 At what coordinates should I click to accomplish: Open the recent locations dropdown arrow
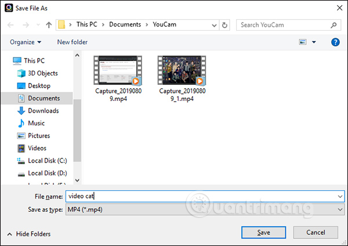[38, 25]
